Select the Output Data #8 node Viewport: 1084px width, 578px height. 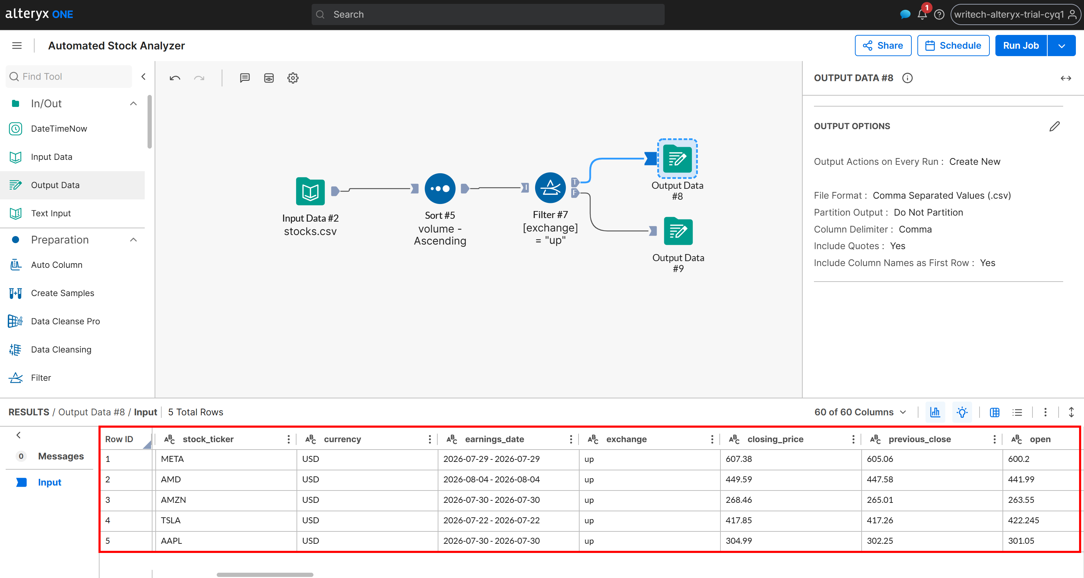pos(677,158)
